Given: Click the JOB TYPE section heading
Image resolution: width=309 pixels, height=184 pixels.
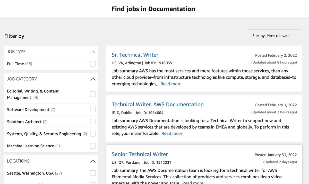Looking at the screenshot, I should pyautogui.click(x=16, y=52).
